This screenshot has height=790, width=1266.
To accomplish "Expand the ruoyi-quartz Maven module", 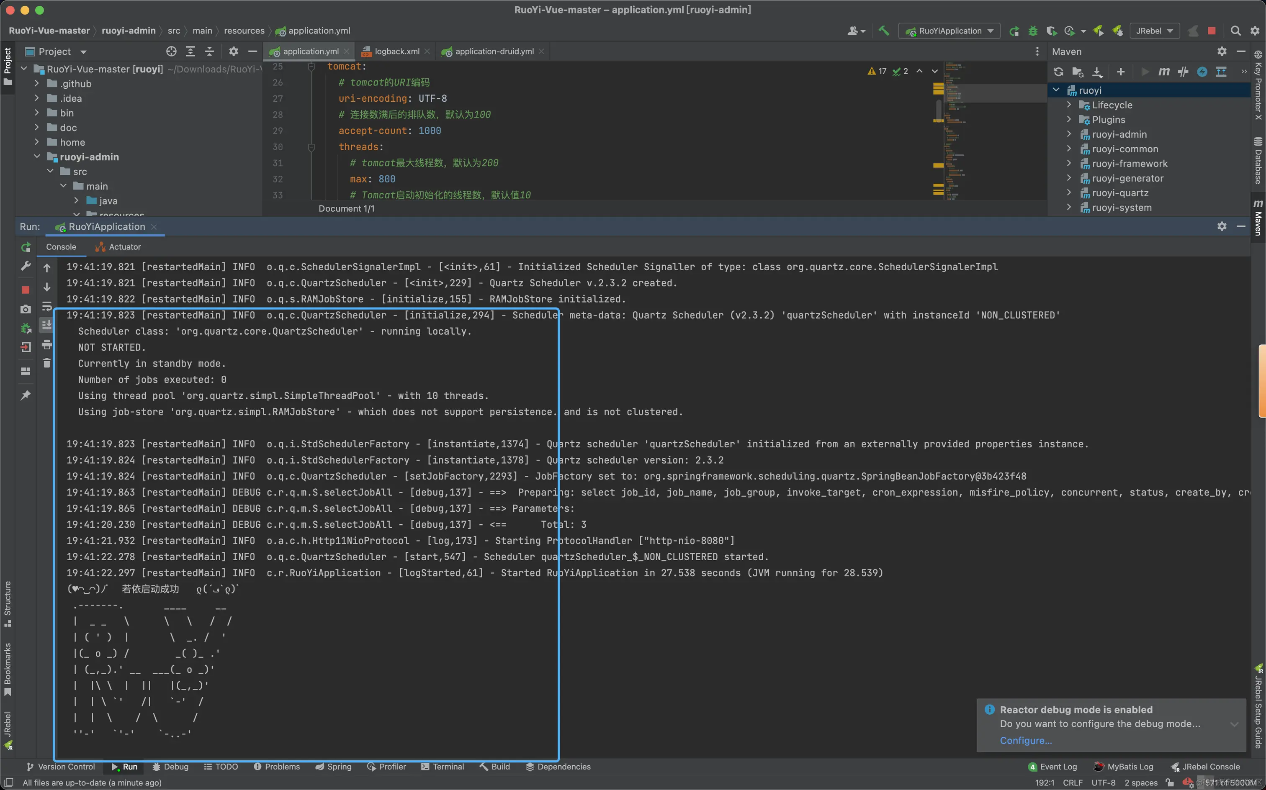I will coord(1069,193).
